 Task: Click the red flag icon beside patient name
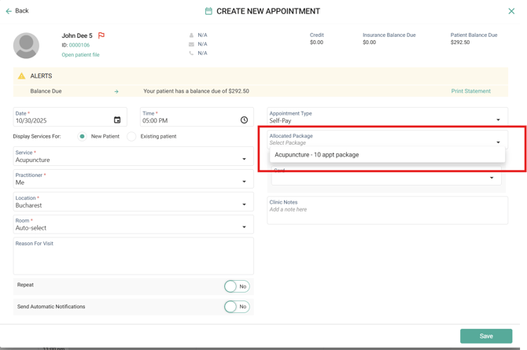pos(101,35)
